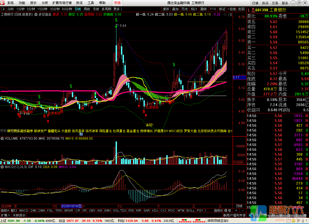This screenshot has width=309, height=224.
Task: Click the 统计 toolbar button
Action: click(194, 9)
